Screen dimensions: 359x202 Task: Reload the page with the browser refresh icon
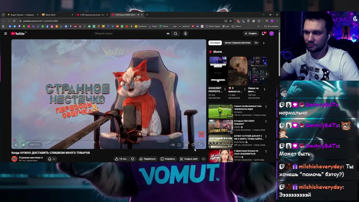pyautogui.click(x=14, y=21)
